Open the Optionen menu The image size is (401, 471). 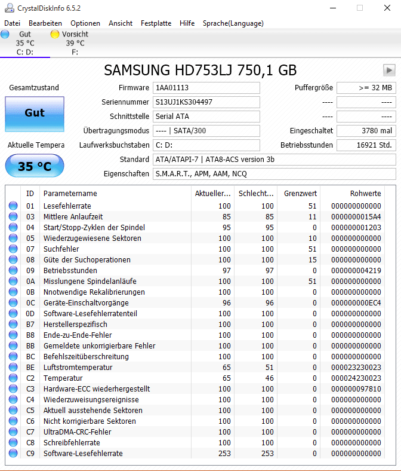(85, 23)
